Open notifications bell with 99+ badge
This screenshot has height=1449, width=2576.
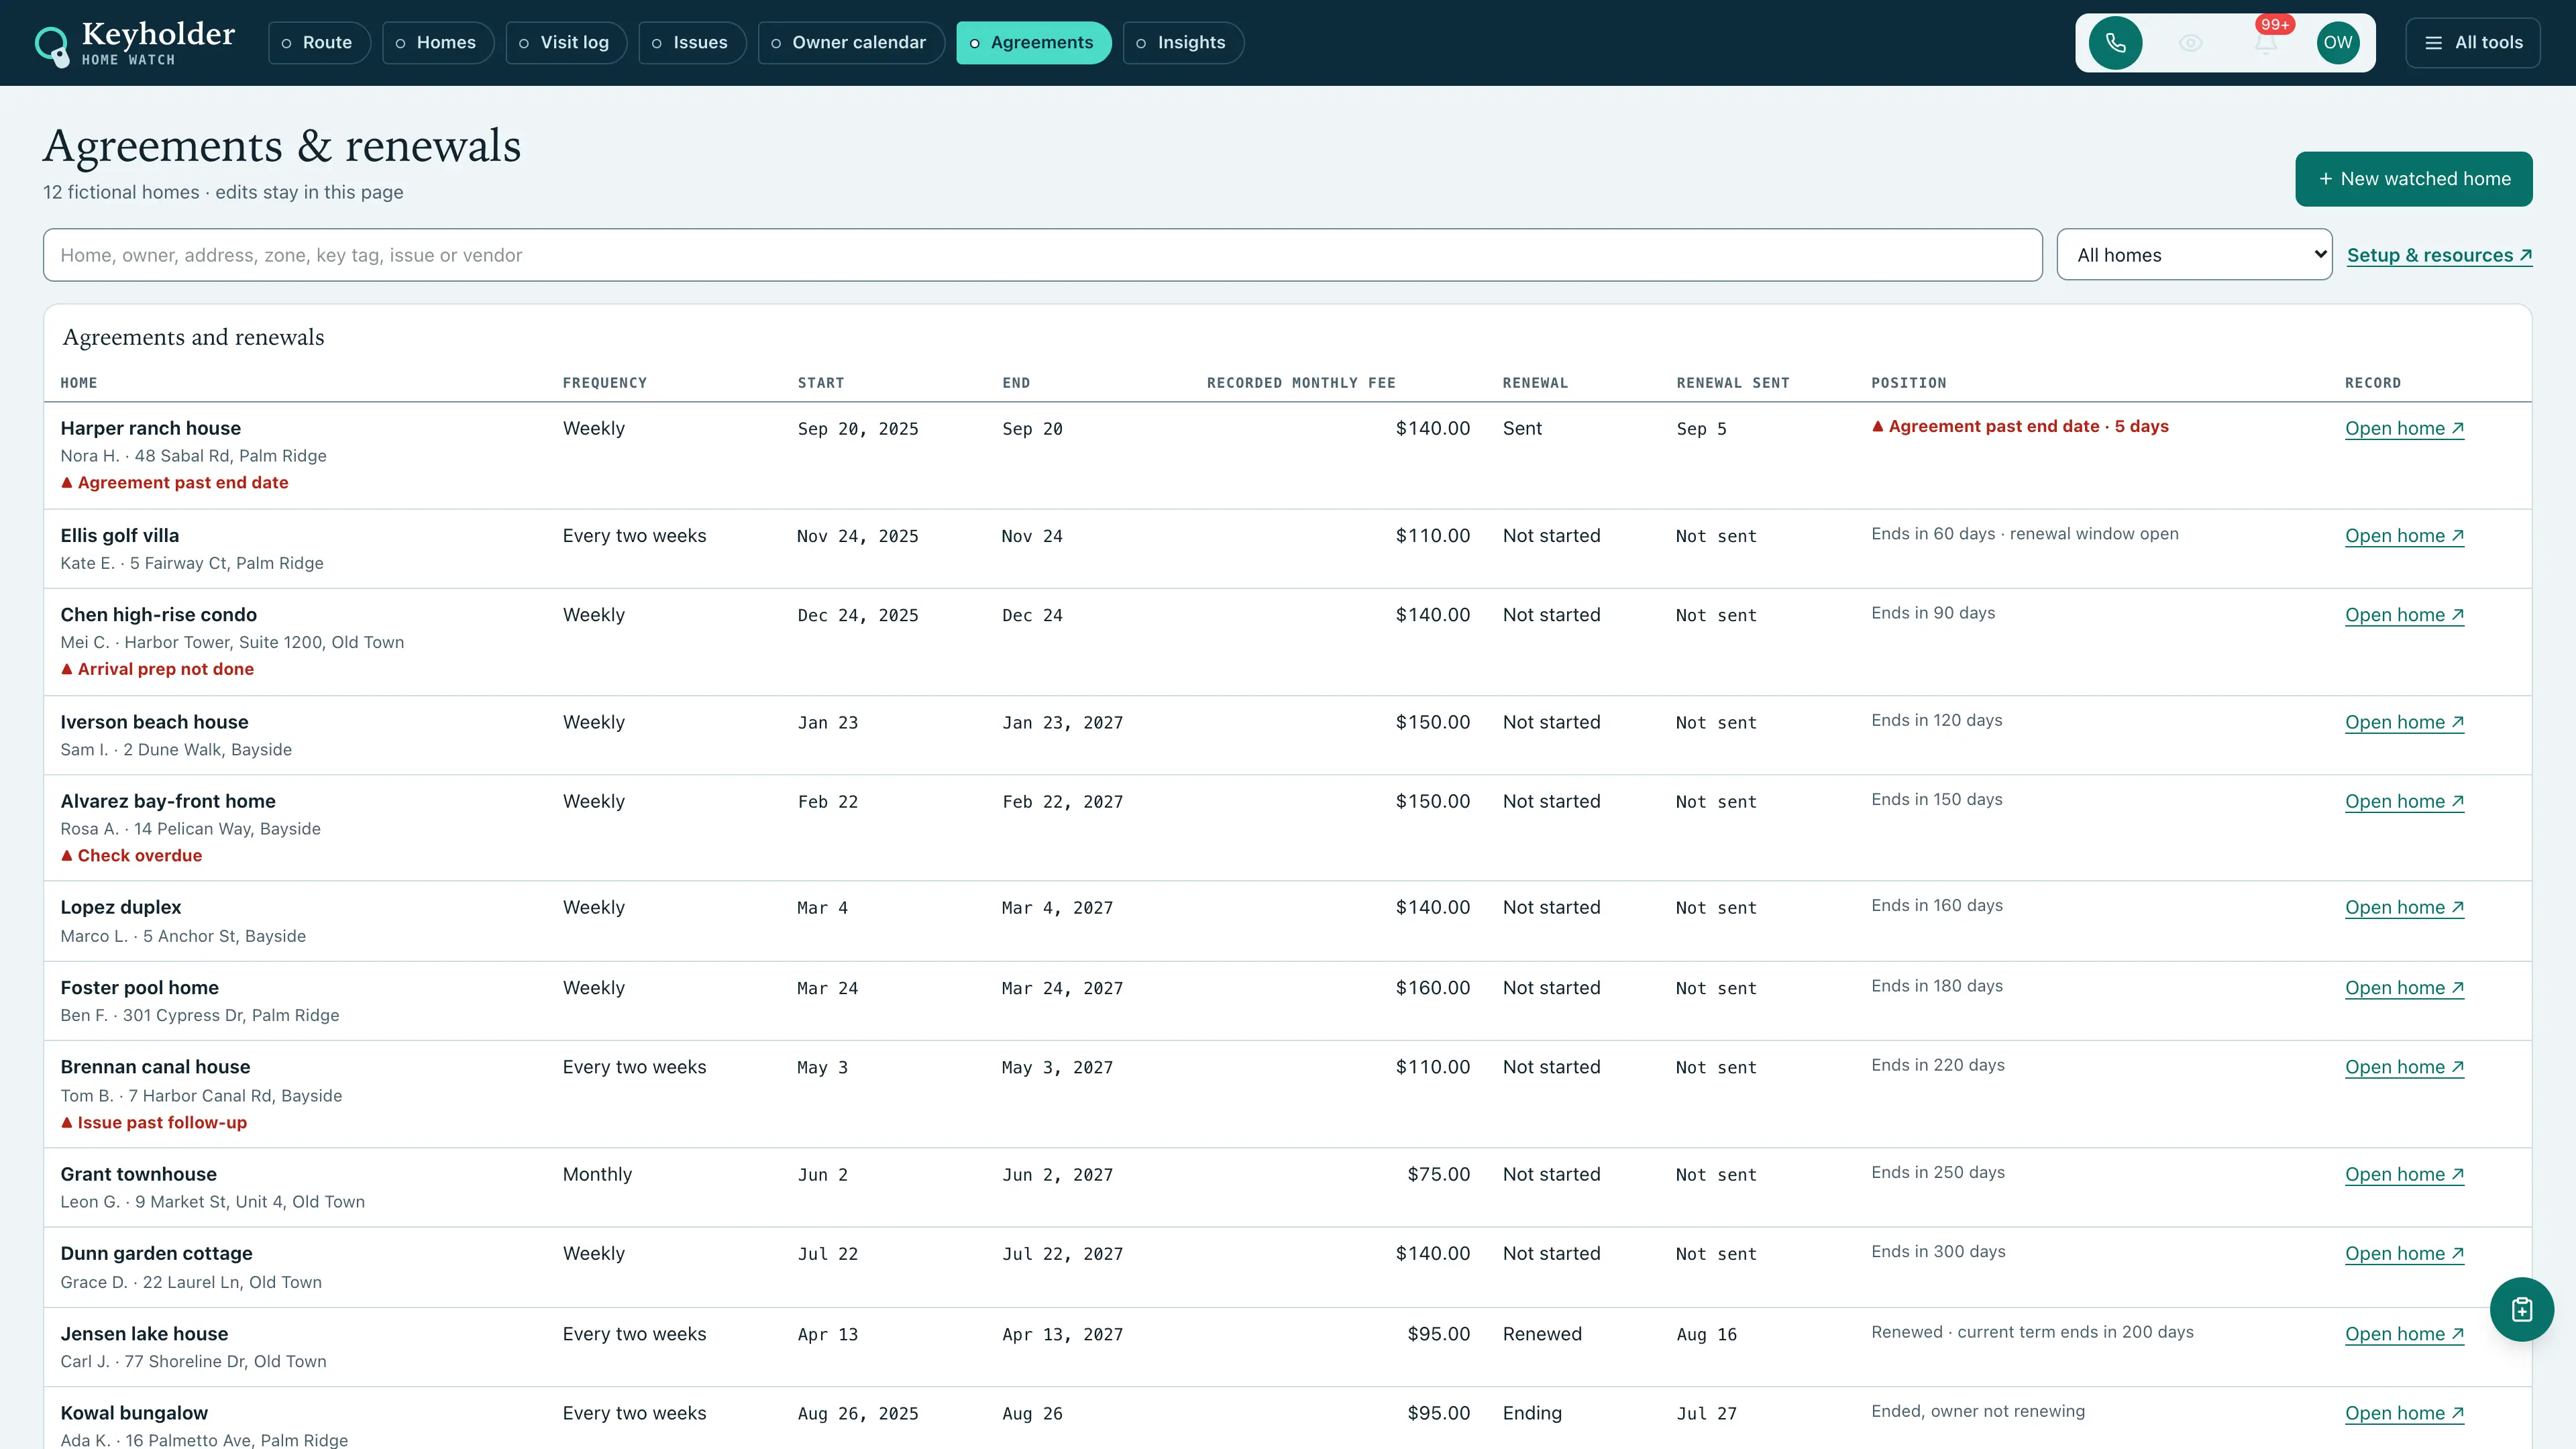2265,43
